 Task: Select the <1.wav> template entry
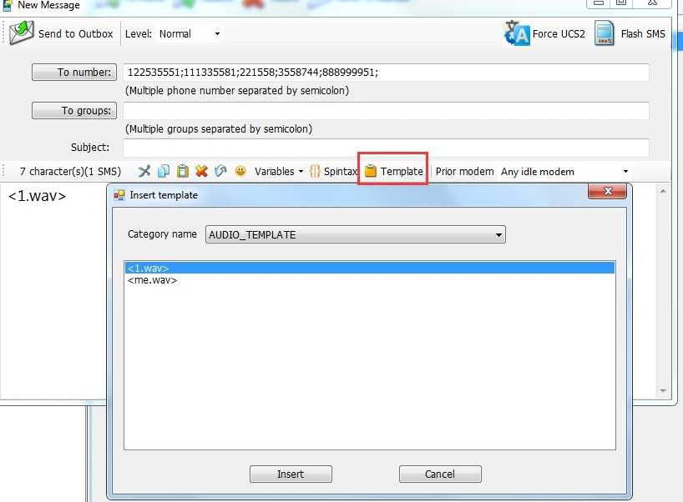[x=370, y=268]
